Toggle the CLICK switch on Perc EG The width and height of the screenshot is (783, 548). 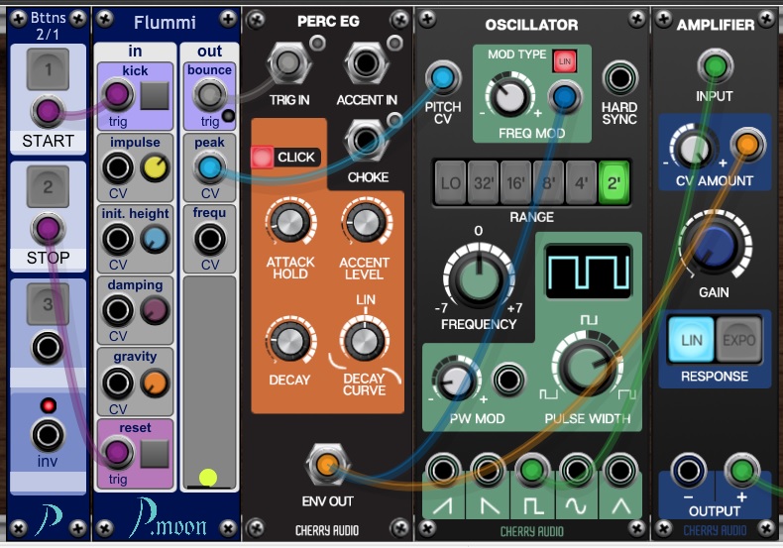[264, 157]
